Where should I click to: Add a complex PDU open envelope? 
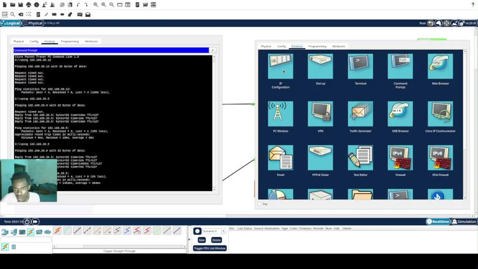tap(88, 15)
